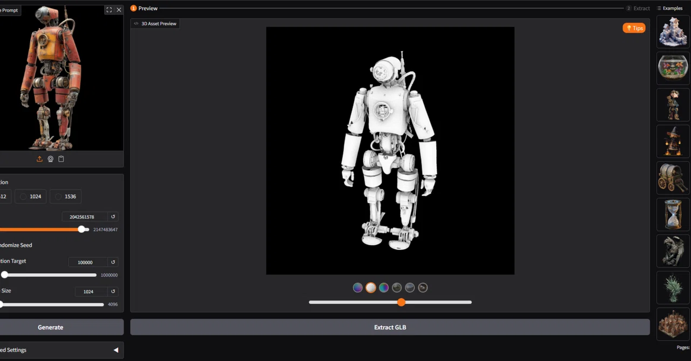Load the hourglass example thumbnail
Image resolution: width=691 pixels, height=361 pixels.
pos(673,214)
